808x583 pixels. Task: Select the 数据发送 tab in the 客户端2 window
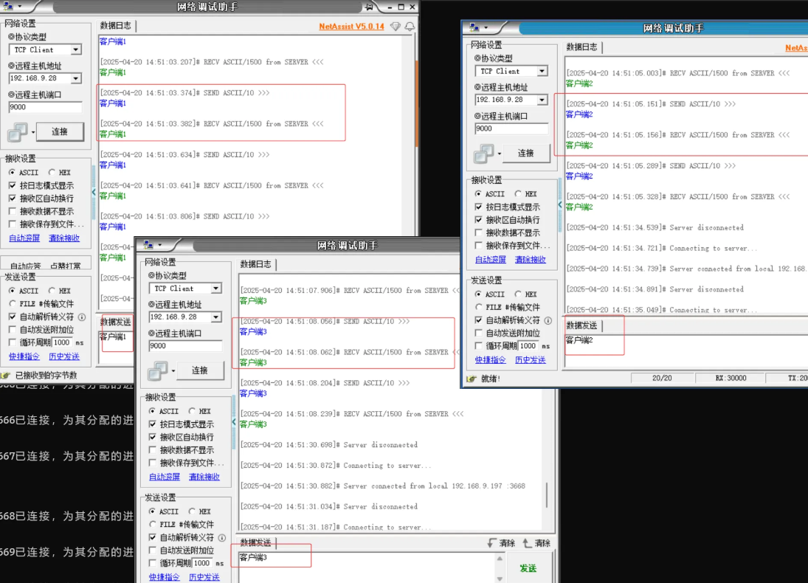coord(581,325)
